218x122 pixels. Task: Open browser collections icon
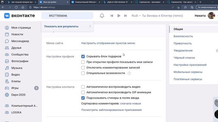coord(192,7)
